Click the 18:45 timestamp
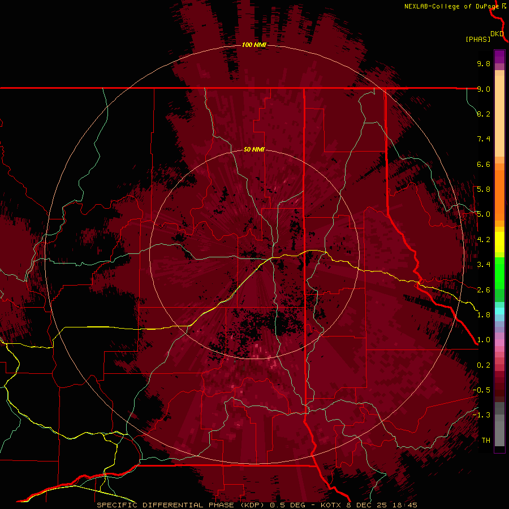 (404, 505)
